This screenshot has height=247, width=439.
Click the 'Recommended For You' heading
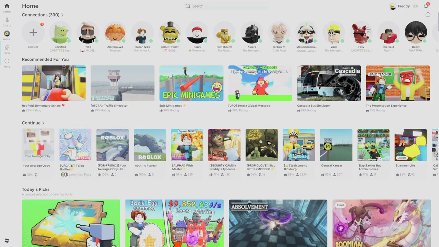pos(45,59)
